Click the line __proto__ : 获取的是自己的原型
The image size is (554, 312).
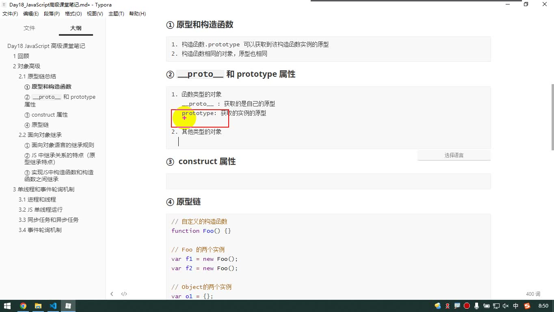(x=228, y=104)
